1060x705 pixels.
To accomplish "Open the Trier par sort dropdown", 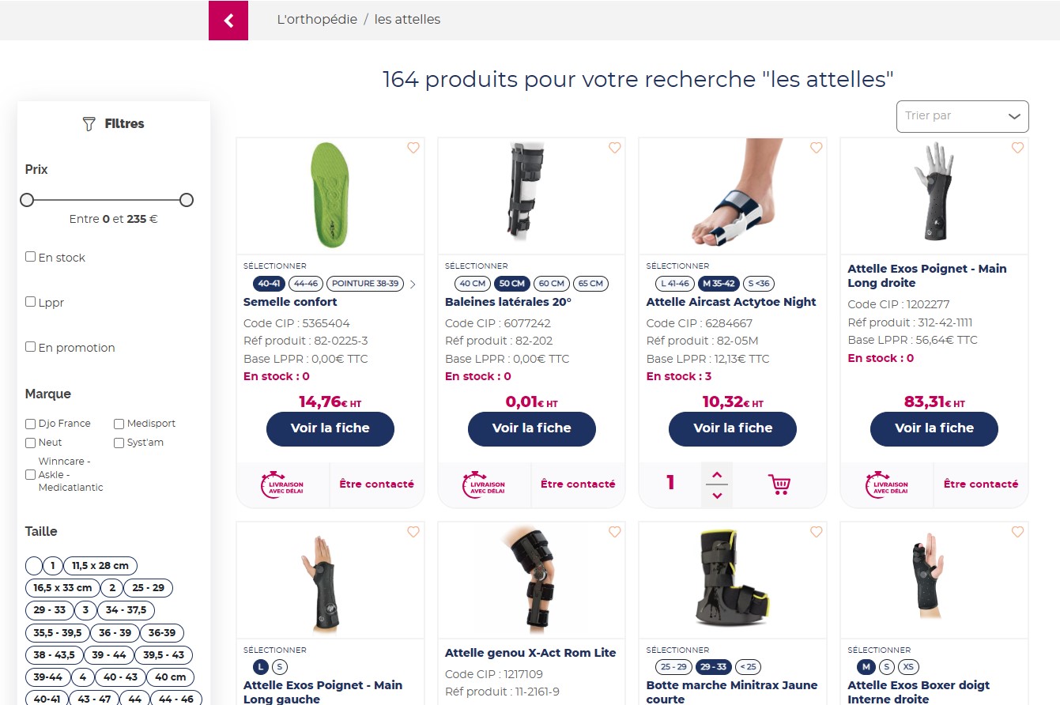I will [x=962, y=116].
